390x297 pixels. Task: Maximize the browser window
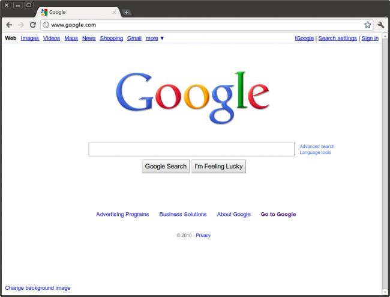[x=29, y=5]
